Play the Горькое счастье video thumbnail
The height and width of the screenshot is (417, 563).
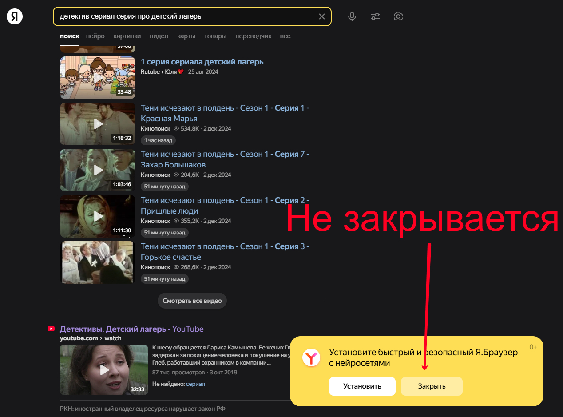click(98, 262)
